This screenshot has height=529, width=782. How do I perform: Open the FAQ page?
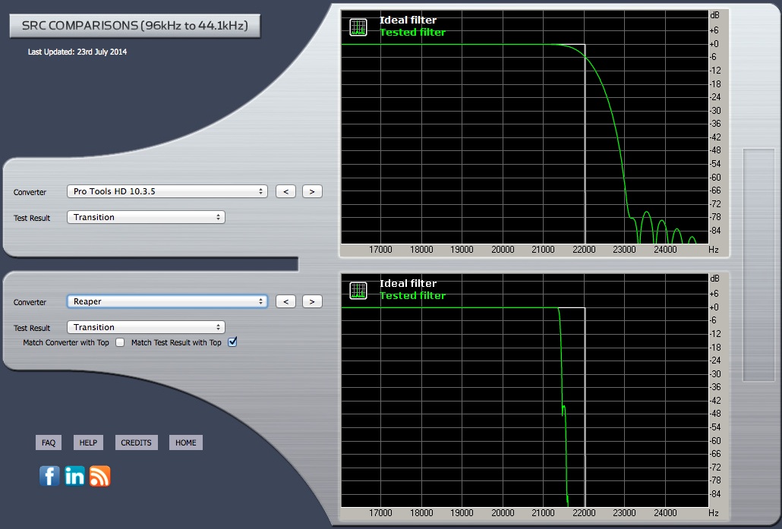click(49, 442)
